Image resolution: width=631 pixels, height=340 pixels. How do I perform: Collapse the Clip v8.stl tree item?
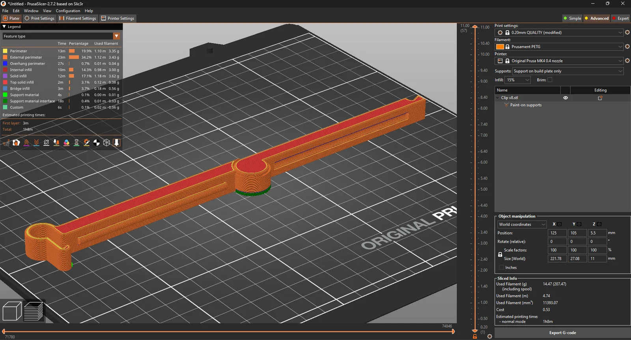[498, 98]
